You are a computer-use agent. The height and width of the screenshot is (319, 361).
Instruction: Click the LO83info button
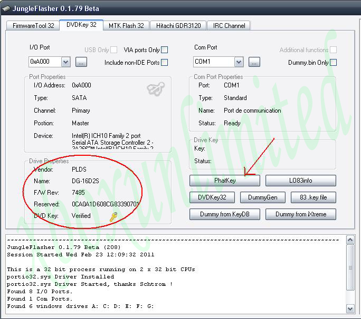[301, 181]
